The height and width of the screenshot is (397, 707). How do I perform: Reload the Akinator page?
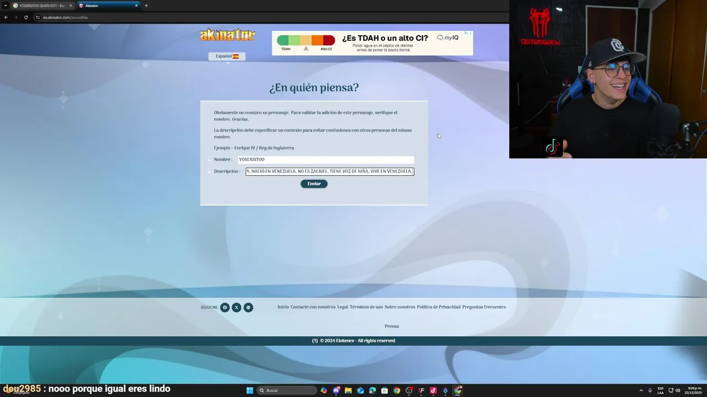[26, 17]
